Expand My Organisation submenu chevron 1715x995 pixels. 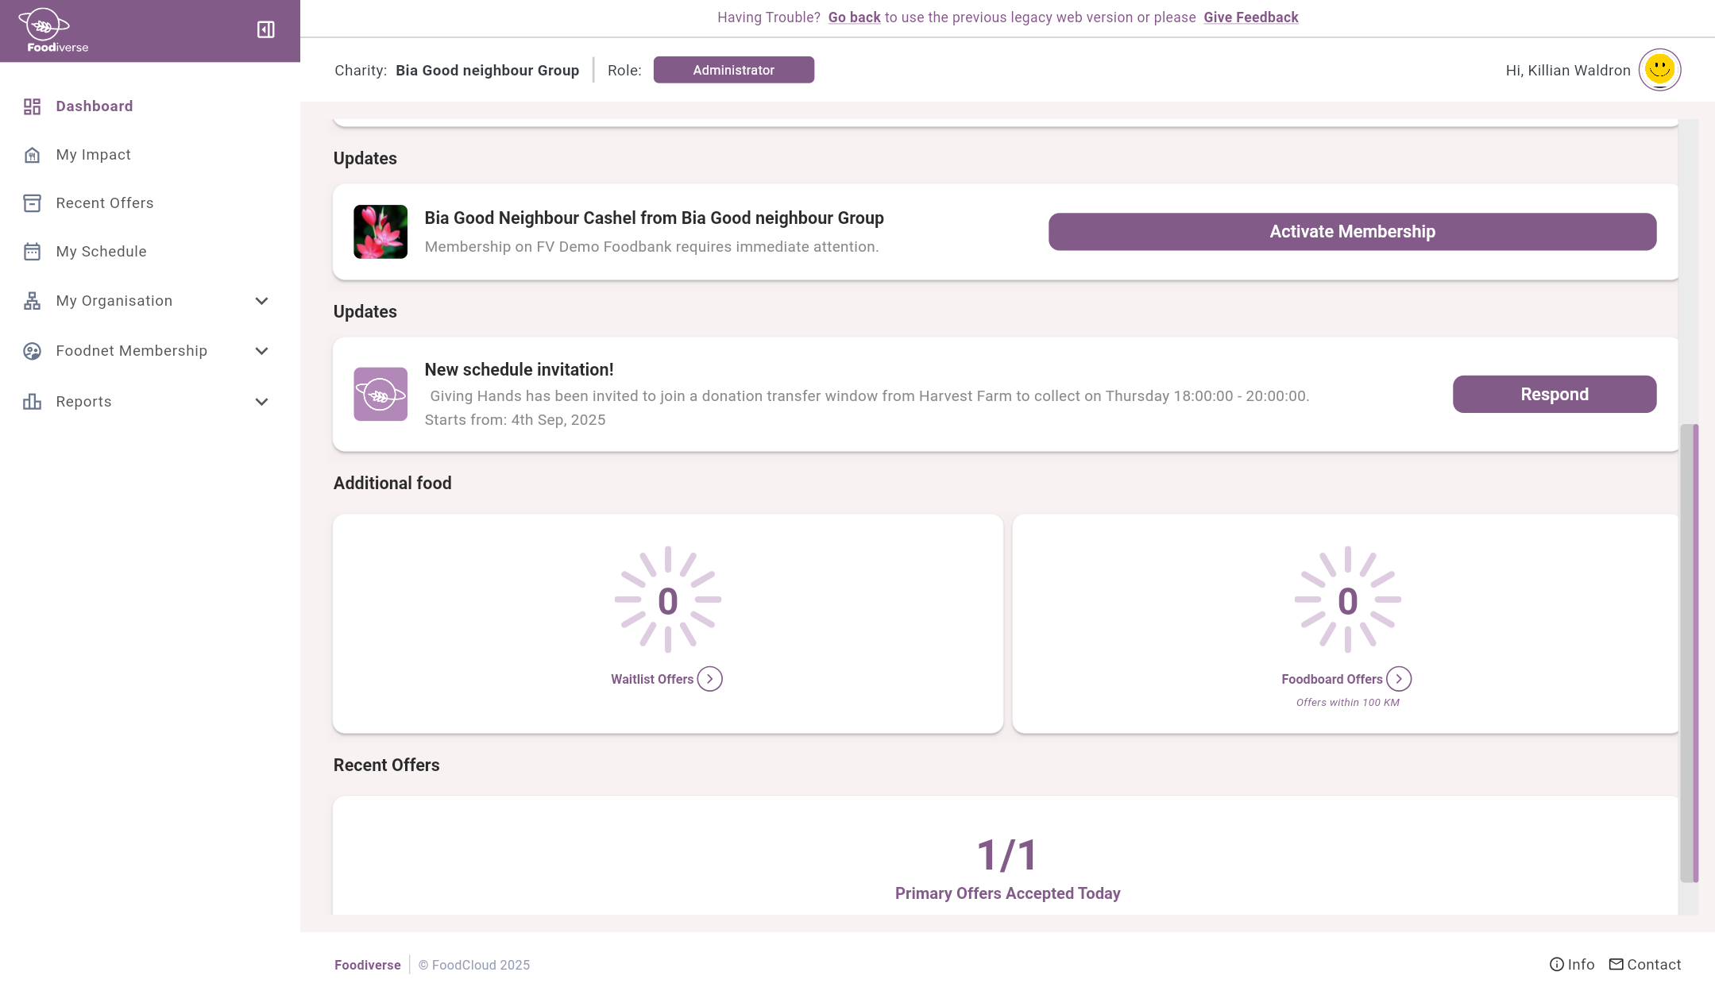[261, 301]
